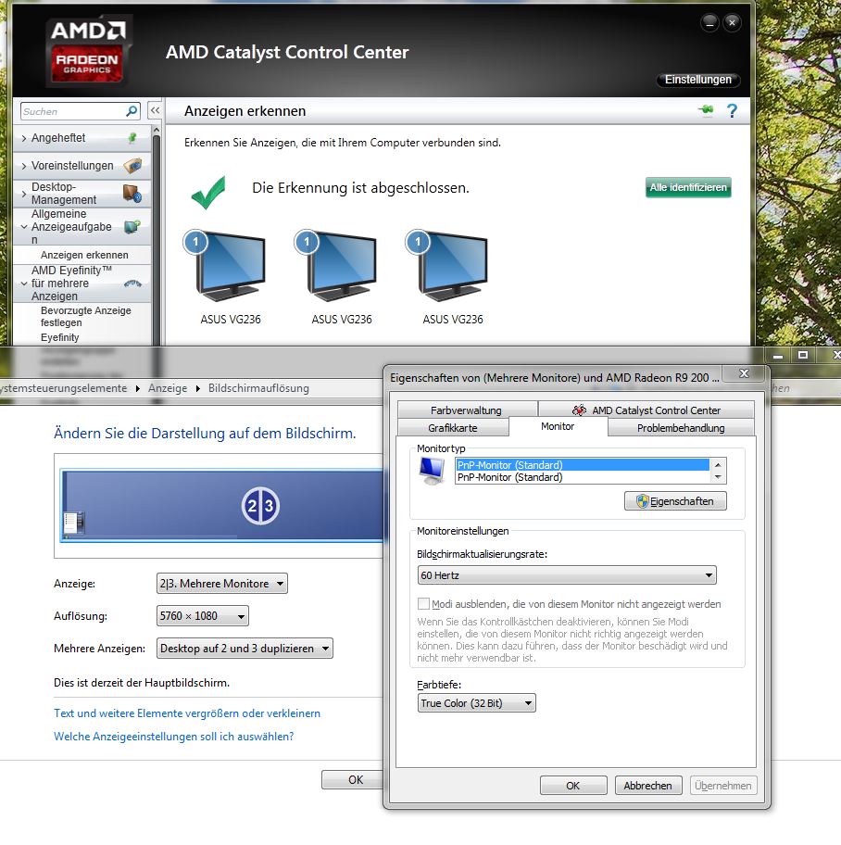
Task: Open the Auflösung dropdown 5760 × 1080
Action: (203, 616)
